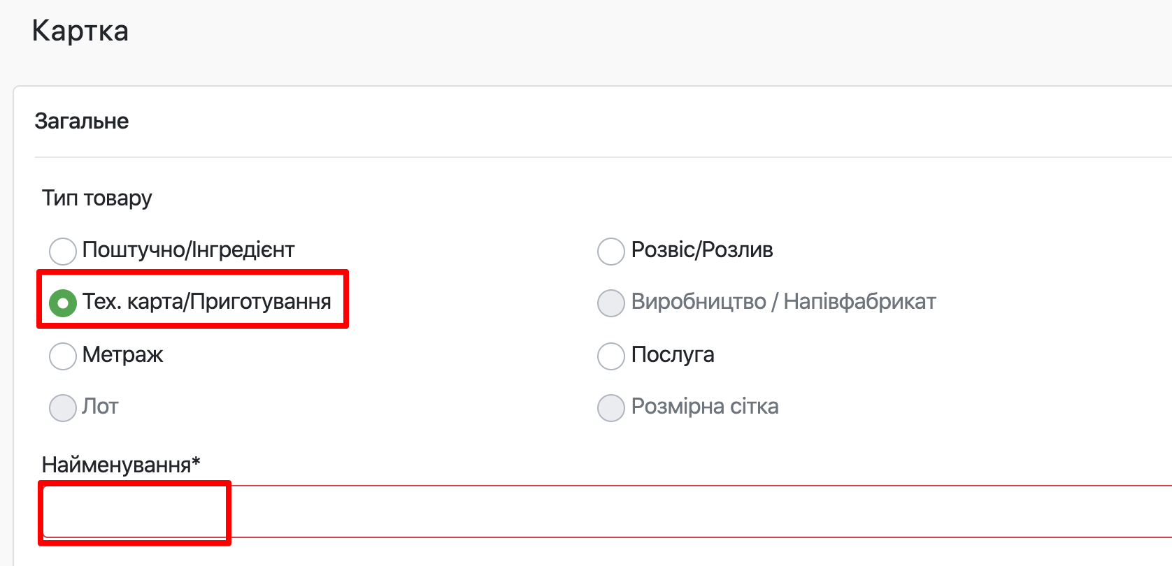Select the Розмірна сітка radio button
1172x566 pixels.
[610, 407]
